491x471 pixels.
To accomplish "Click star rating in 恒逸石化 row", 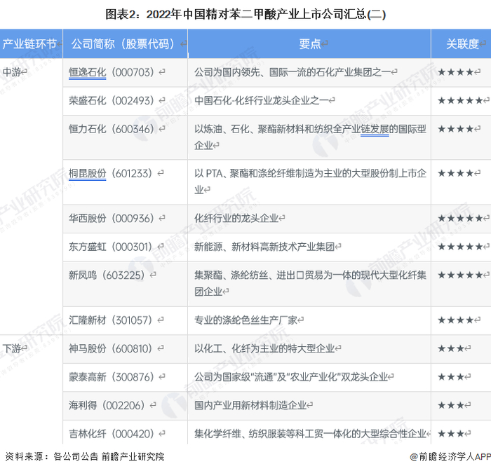I will [x=456, y=72].
